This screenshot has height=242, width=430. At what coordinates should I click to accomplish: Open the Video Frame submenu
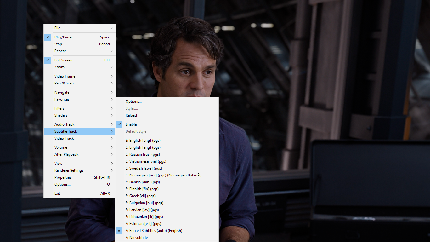click(80, 76)
